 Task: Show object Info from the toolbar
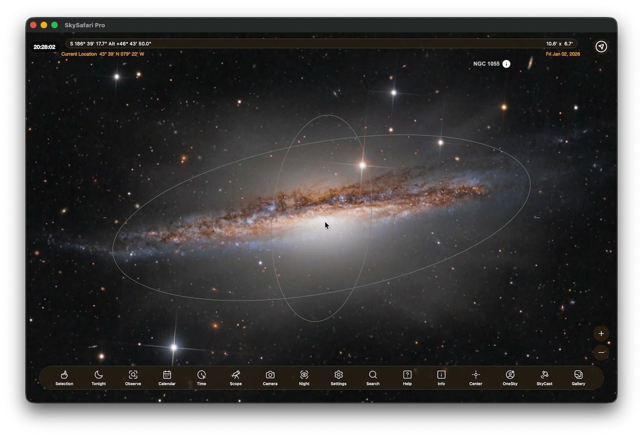click(x=441, y=377)
